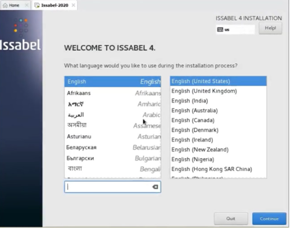This screenshot has height=228, width=291.
Task: Click the language search input field
Action: (x=113, y=187)
